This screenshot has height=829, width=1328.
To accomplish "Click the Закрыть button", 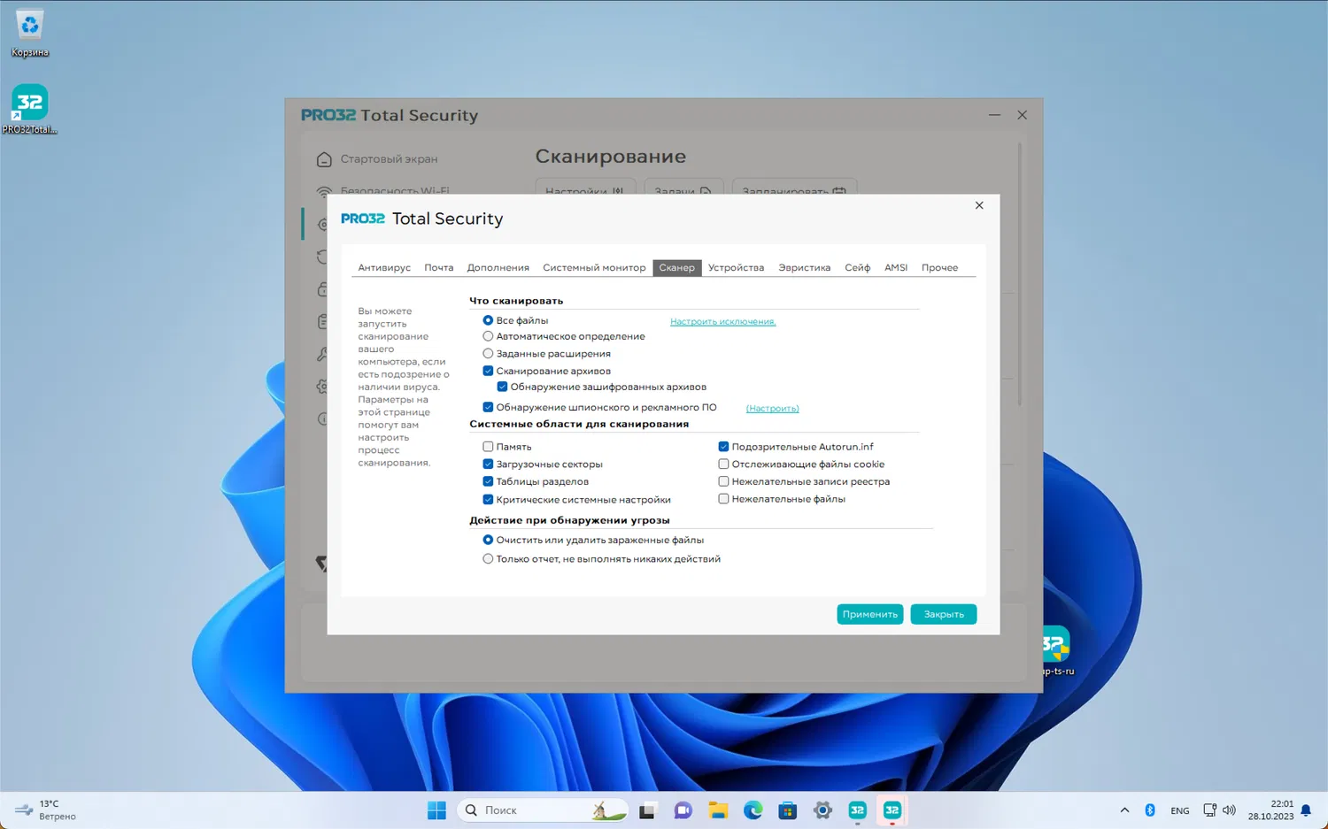I will pos(944,614).
